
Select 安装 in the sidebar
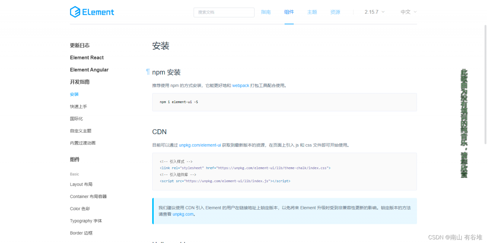(x=74, y=94)
